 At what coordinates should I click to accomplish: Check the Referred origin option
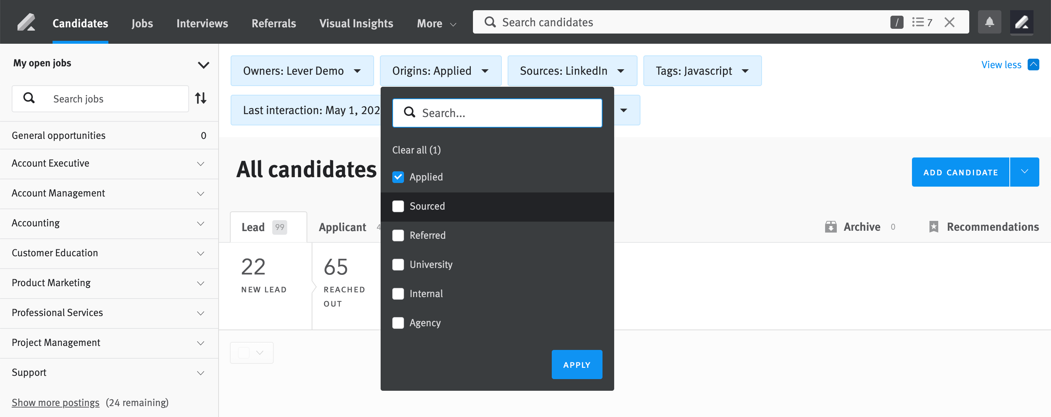pos(398,235)
